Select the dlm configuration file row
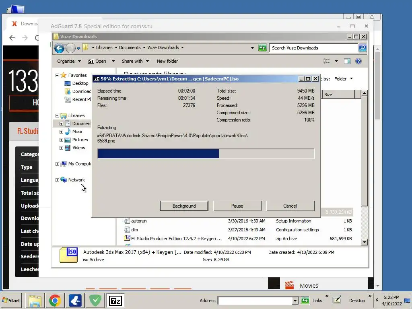Screen dimensions: 412x309 [x=237, y=230]
